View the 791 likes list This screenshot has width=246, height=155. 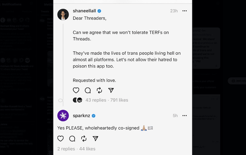point(119,100)
